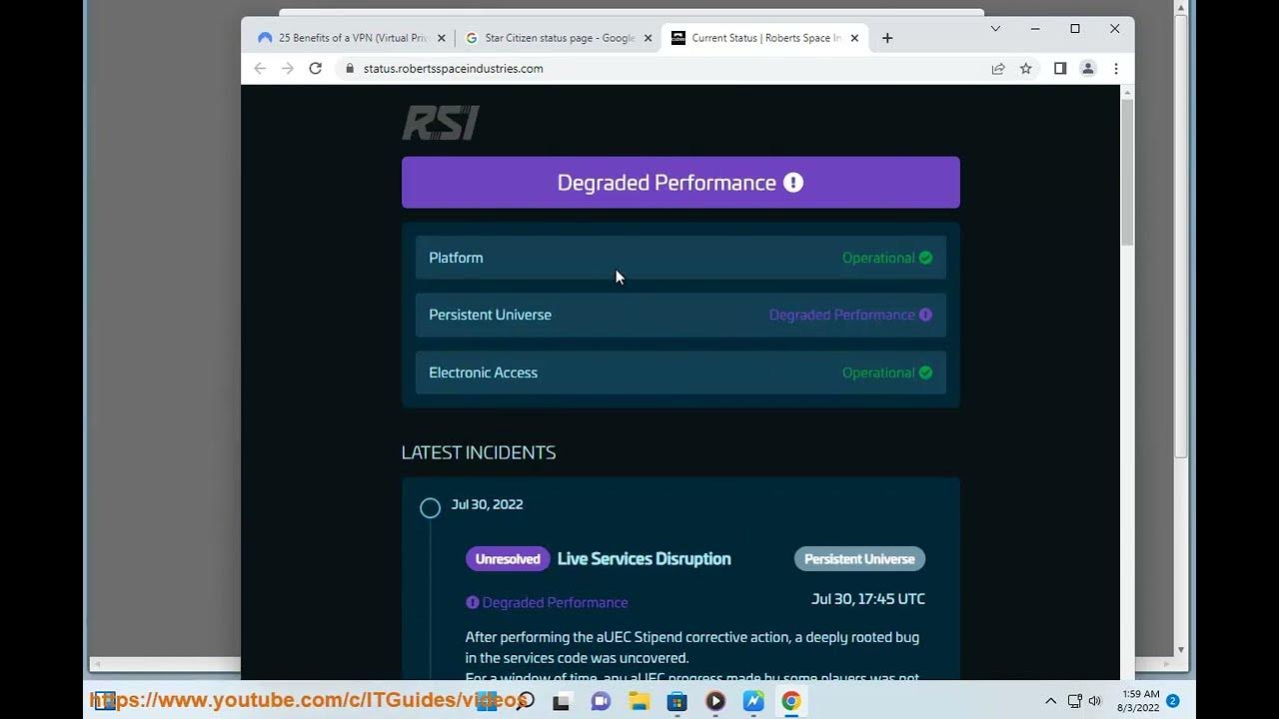The width and height of the screenshot is (1279, 719).
Task: Open the Live Services Disruption incident
Action: [643, 559]
